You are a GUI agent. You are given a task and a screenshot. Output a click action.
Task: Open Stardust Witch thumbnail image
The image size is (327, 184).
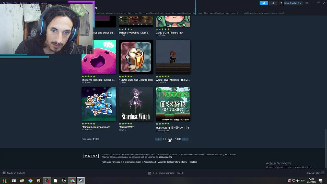click(136, 104)
